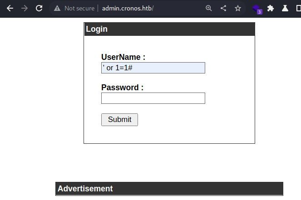The height and width of the screenshot is (200, 301).
Task: Select the admin.cronos.htb URL text
Action: pyautogui.click(x=128, y=8)
